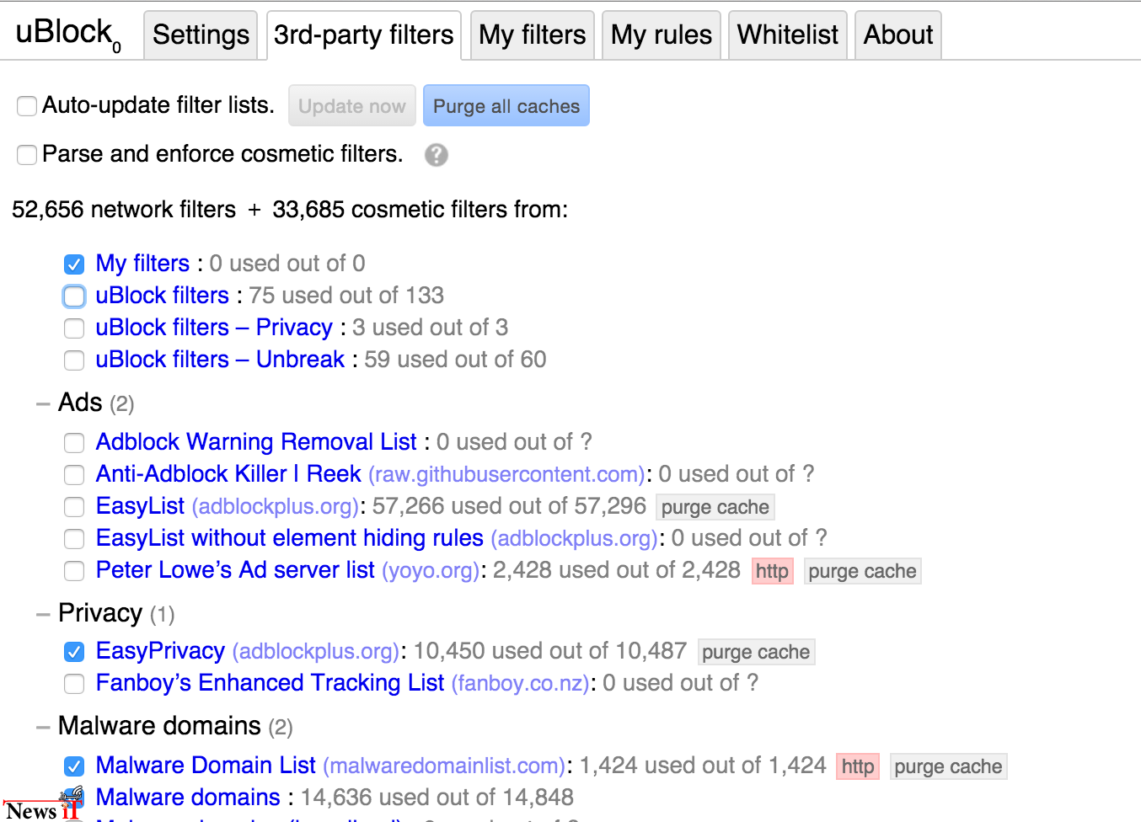
Task: Open the Settings tab
Action: (x=201, y=35)
